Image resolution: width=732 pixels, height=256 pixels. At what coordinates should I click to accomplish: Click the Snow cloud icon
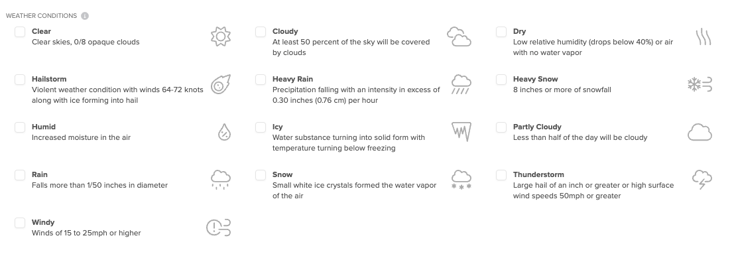(x=461, y=180)
